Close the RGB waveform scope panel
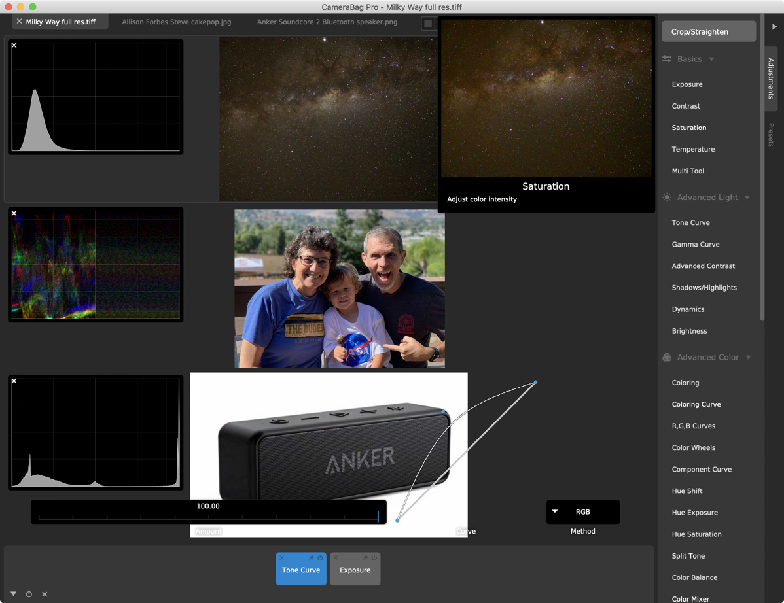 click(14, 214)
